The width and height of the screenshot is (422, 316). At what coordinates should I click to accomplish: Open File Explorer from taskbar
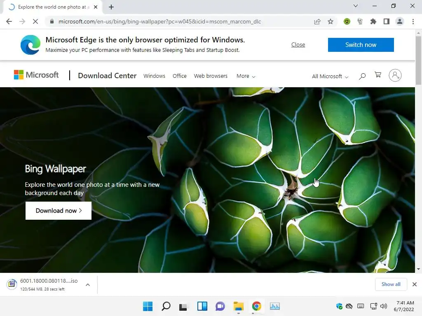coord(239,306)
